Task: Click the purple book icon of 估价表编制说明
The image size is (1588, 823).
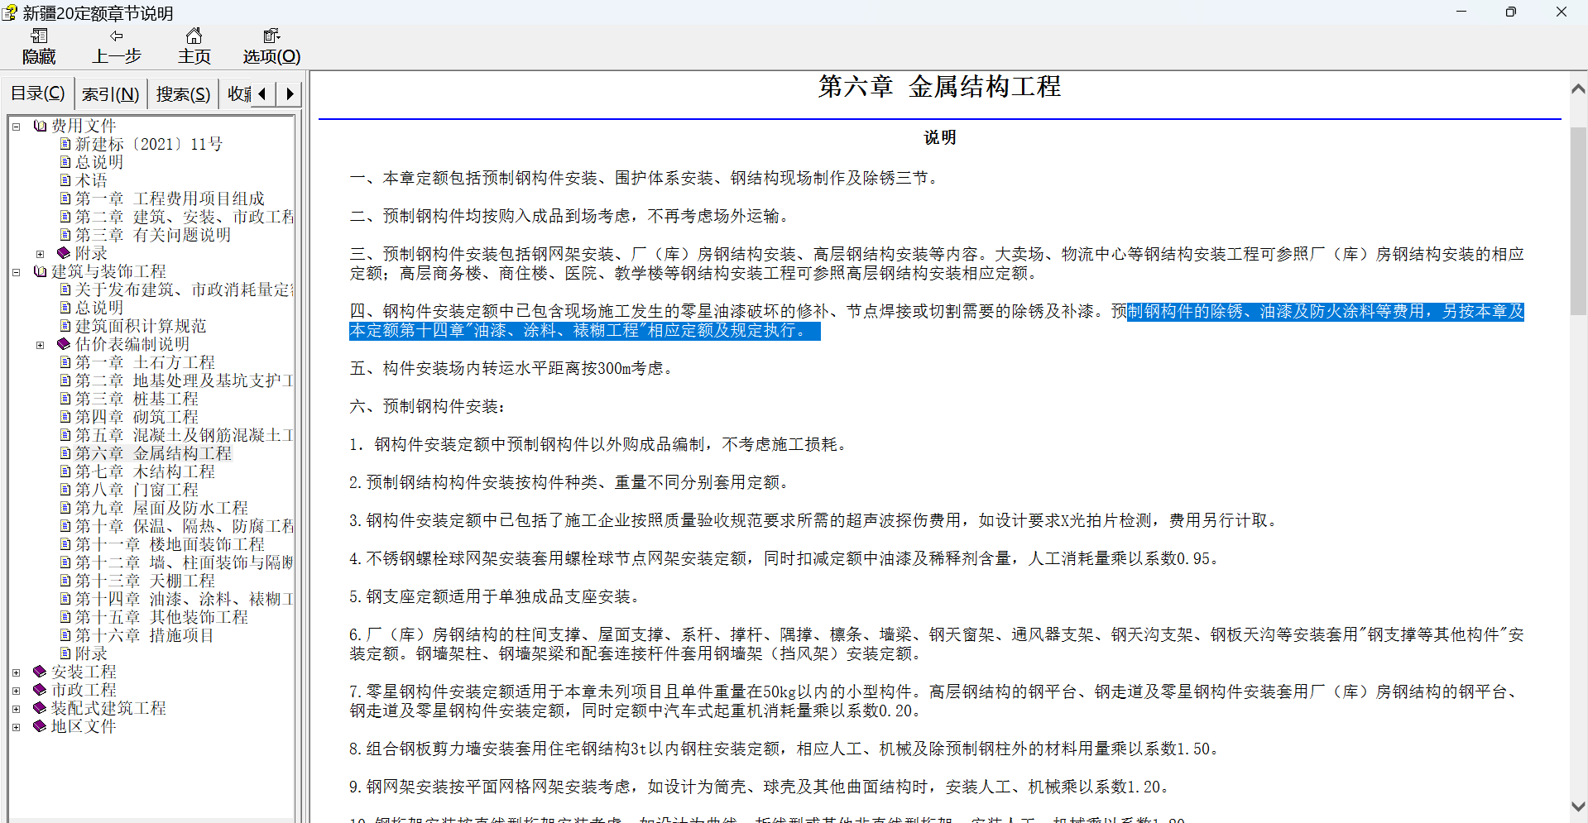Action: [64, 344]
